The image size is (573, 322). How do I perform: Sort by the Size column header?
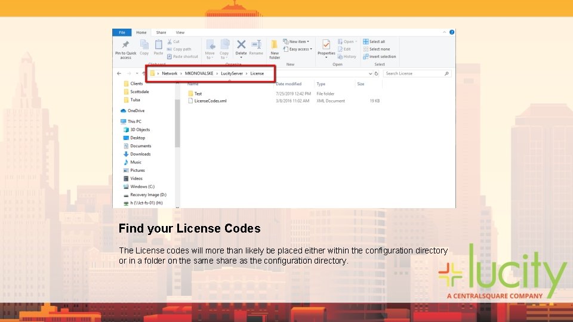tap(361, 84)
